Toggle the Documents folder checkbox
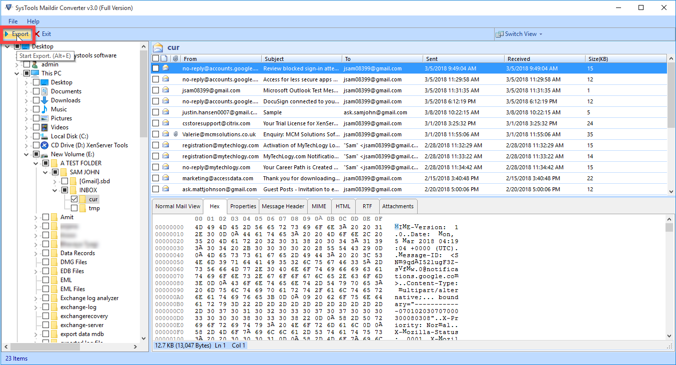676x365 pixels. (36, 91)
